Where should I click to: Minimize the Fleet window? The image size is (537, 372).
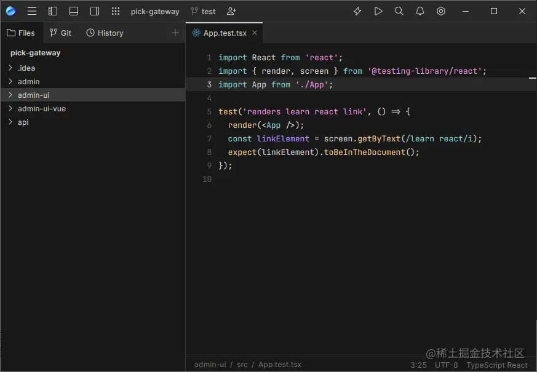click(x=466, y=11)
